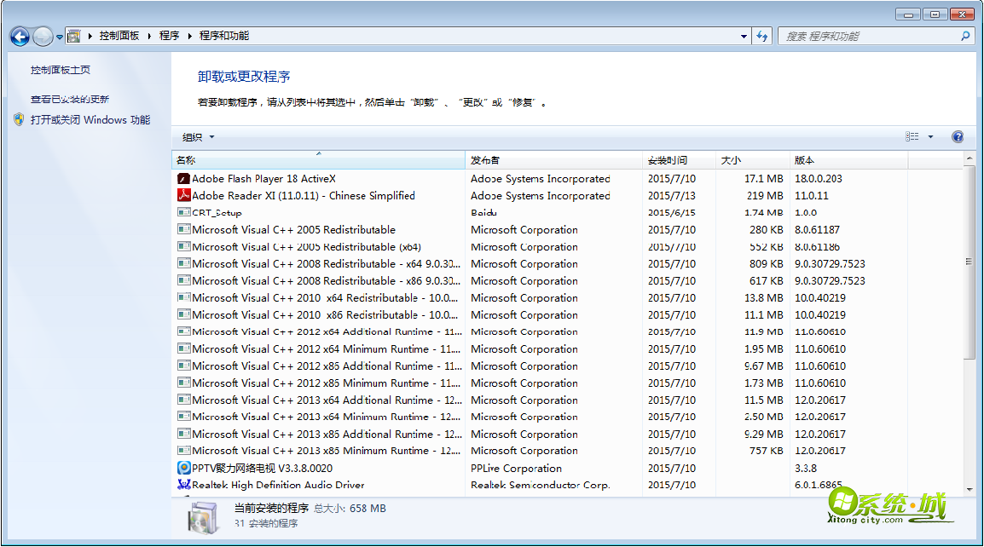Open the 组织 dropdown menu
The height and width of the screenshot is (547, 984).
(198, 137)
